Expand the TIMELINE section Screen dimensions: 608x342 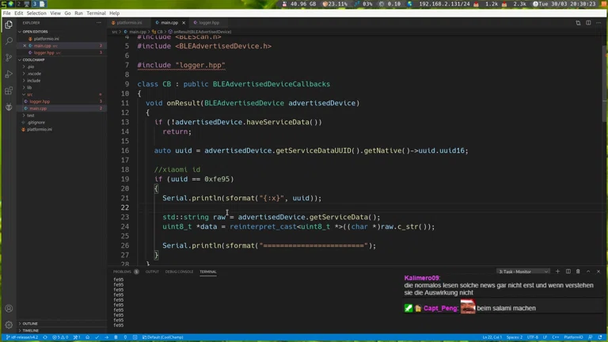(30, 330)
